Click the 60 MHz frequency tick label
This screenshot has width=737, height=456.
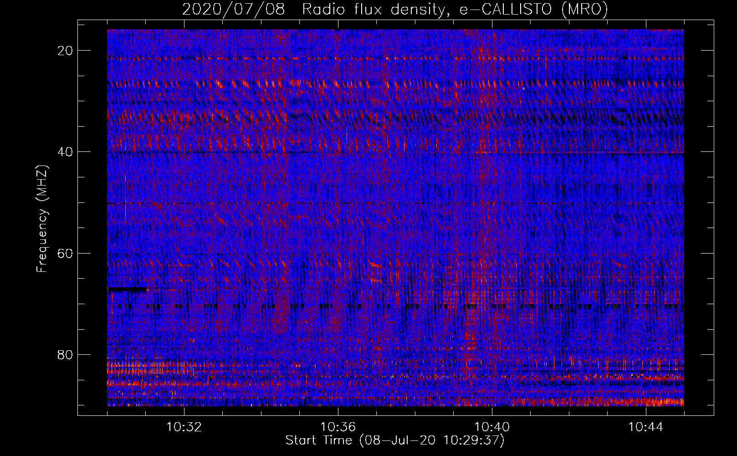(66, 253)
